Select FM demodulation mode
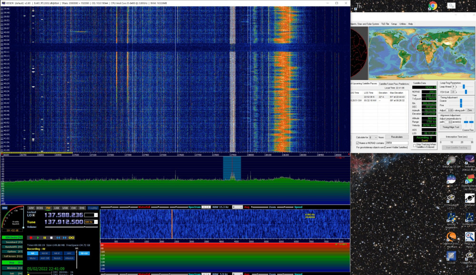Image resolution: width=476 pixels, height=275 pixels. [48, 208]
